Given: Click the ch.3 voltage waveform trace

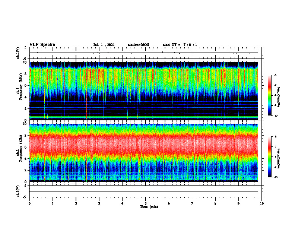Looking at the screenshot, I should click(x=144, y=191).
